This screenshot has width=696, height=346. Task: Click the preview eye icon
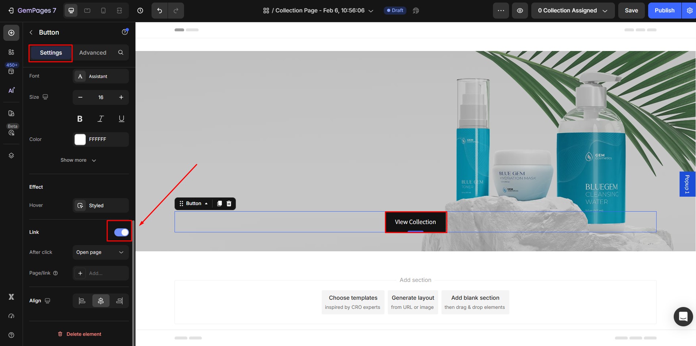click(x=520, y=11)
